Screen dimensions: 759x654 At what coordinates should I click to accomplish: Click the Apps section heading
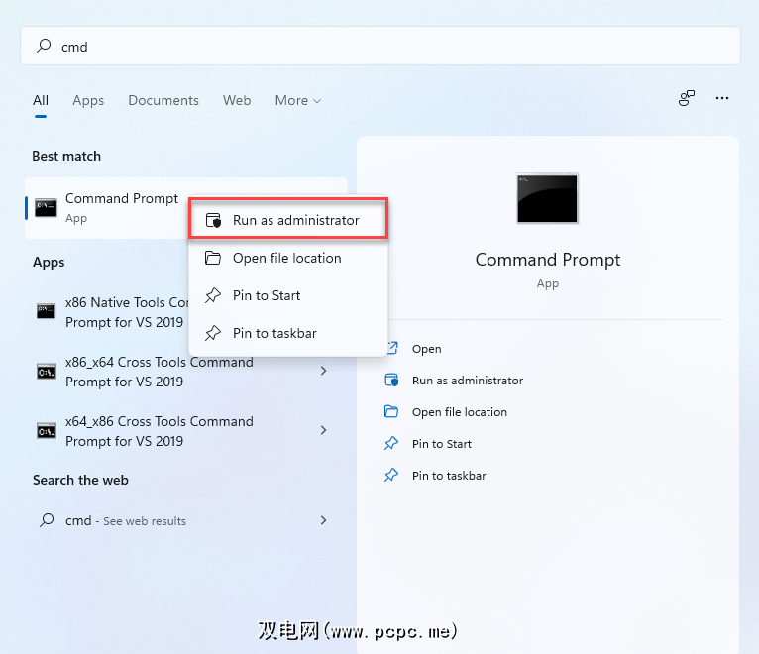49,262
